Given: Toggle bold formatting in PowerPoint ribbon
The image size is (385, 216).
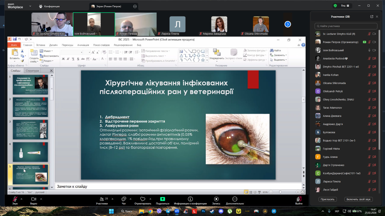Looking at the screenshot, I should [63, 59].
